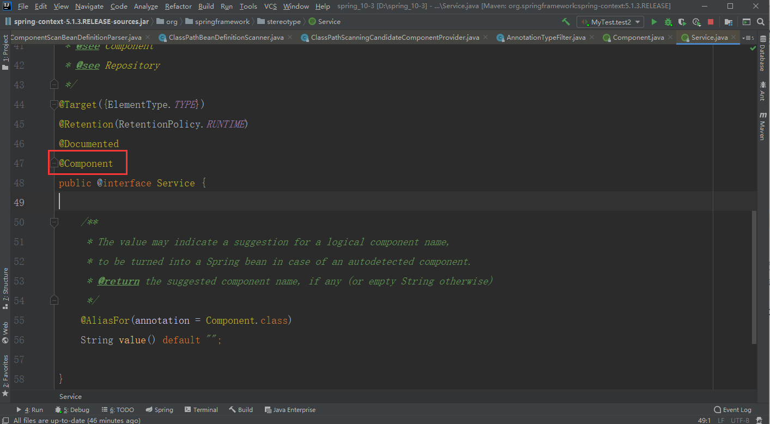Open the Build menu
Screen dimensions: 770x424
206,6
